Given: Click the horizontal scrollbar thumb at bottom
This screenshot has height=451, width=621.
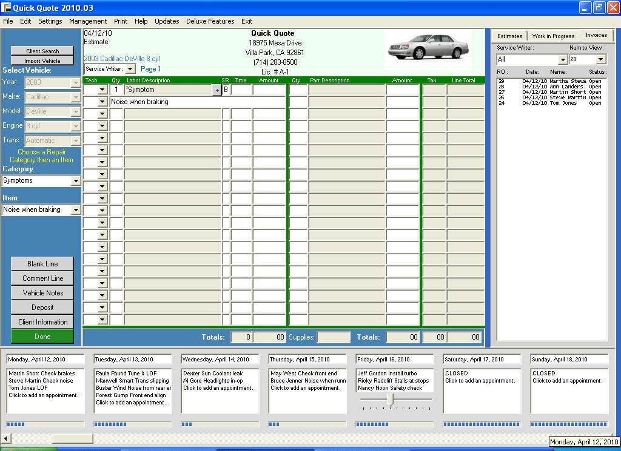Looking at the screenshot, I should coord(73,438).
